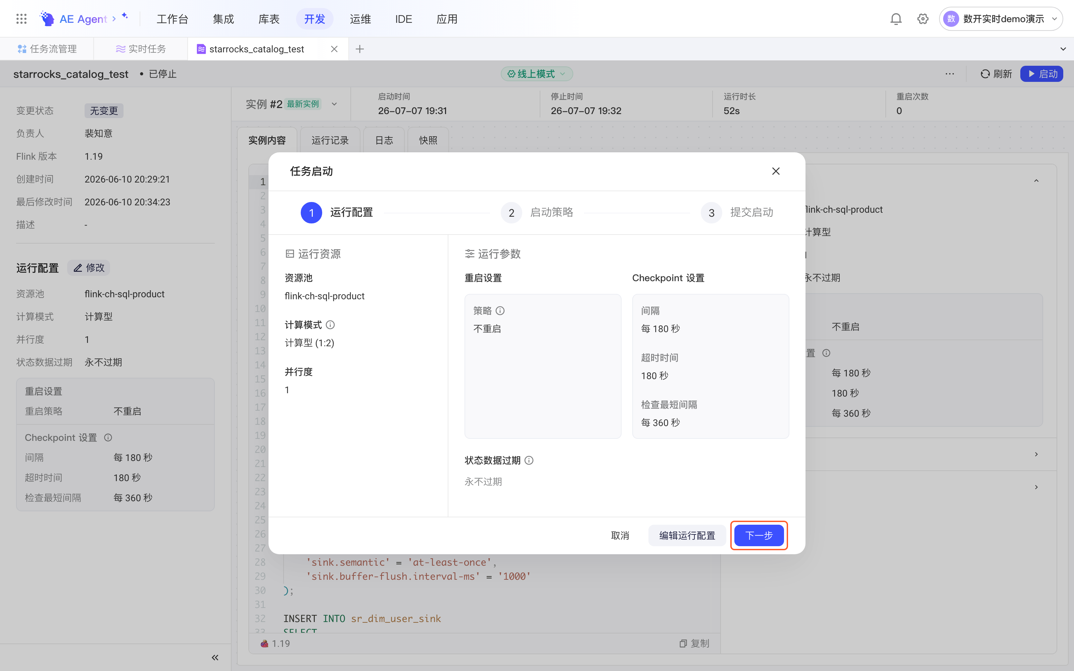
Task: Switch to the 快照 tab
Action: (x=428, y=140)
